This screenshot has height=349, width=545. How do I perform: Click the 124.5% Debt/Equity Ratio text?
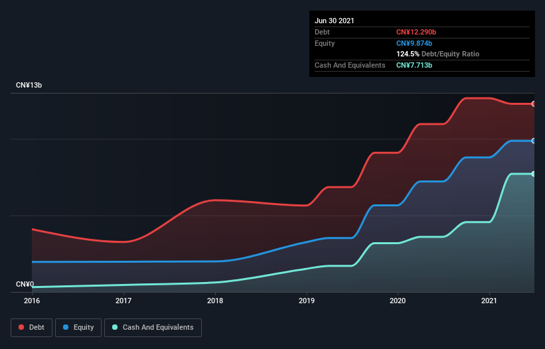click(x=437, y=54)
